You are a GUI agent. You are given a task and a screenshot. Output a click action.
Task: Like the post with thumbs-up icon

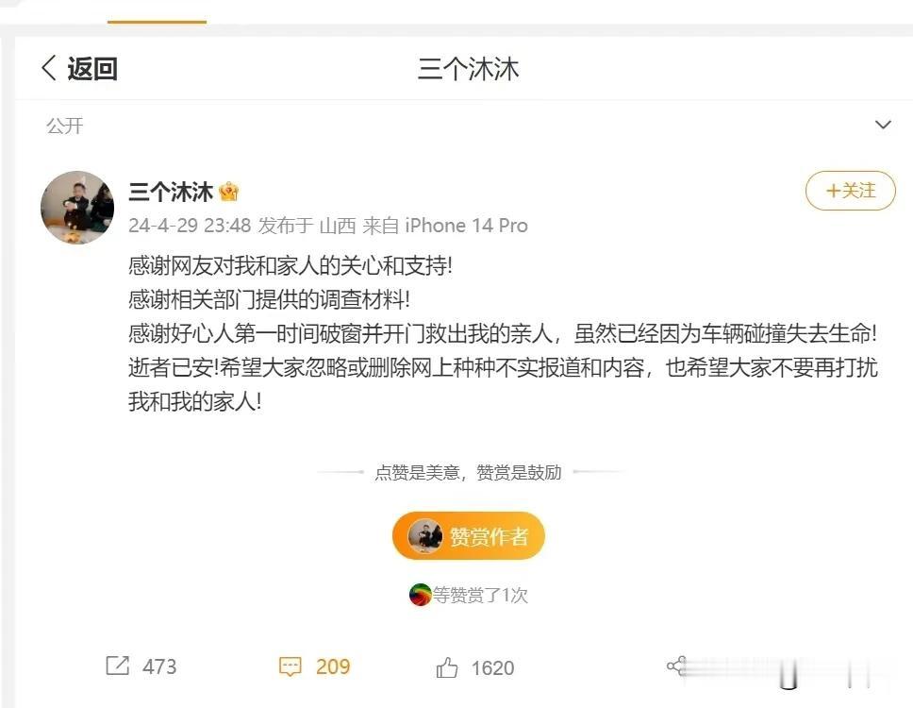pos(447,667)
